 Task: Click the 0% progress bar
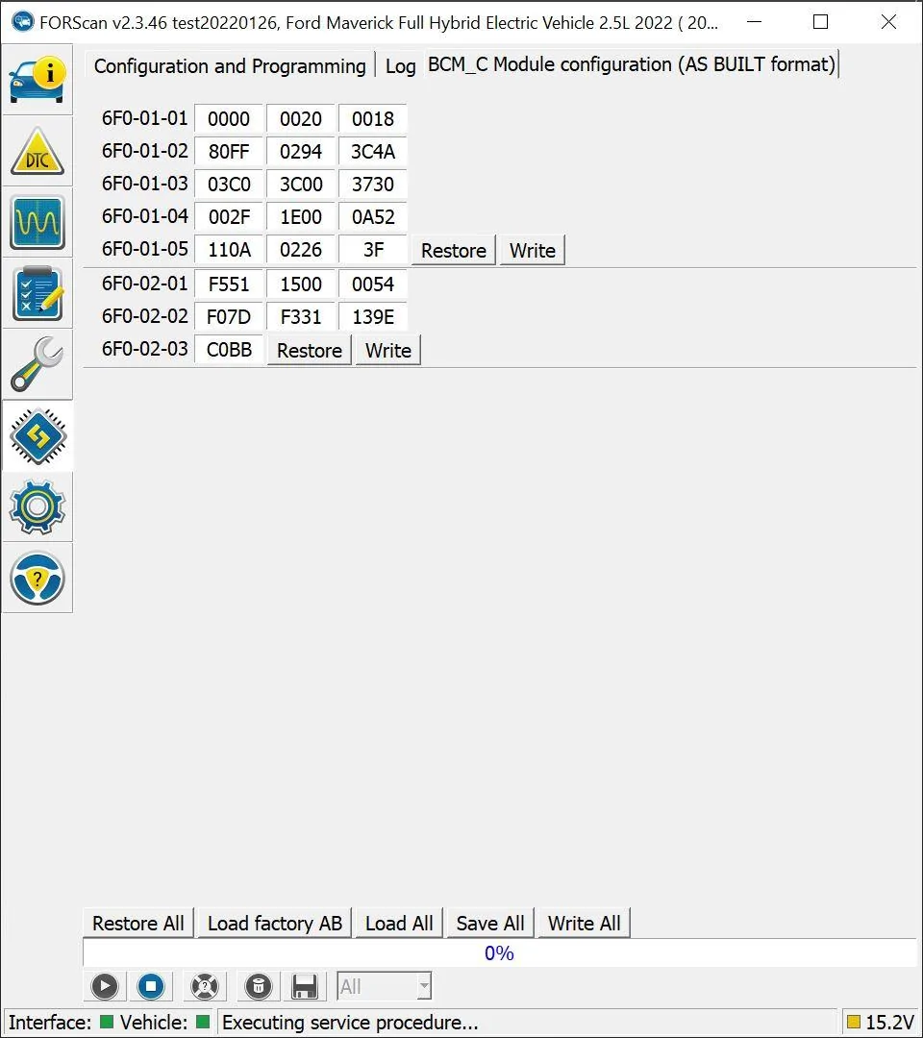coord(499,953)
